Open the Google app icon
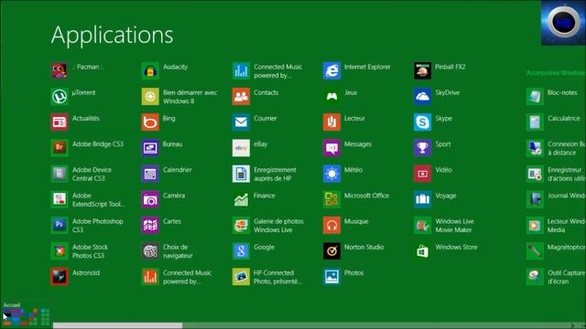Image resolution: width=586 pixels, height=329 pixels. 241,250
